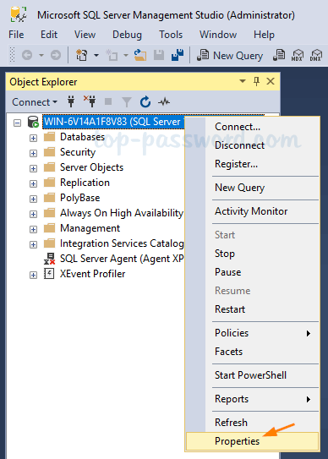The width and height of the screenshot is (328, 459).
Task: Expand the Databases folder node
Action: [33, 138]
